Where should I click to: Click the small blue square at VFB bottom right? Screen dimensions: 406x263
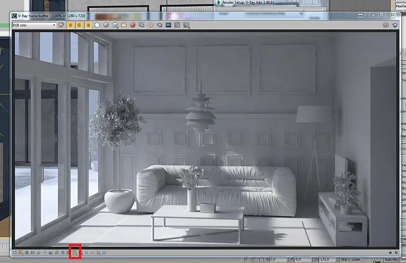391,253
